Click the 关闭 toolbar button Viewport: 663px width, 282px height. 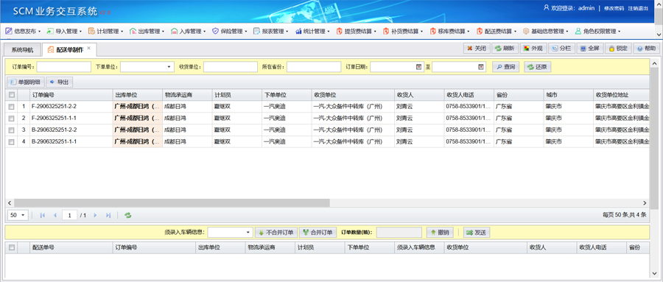tap(477, 48)
